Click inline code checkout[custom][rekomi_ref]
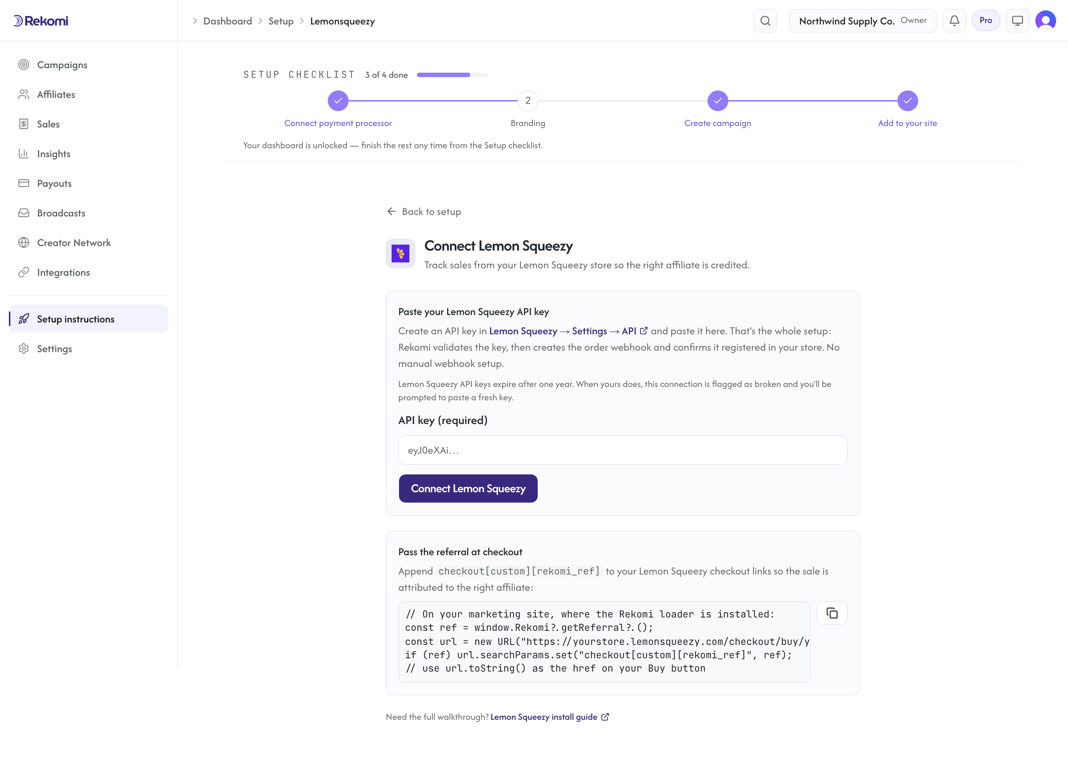 519,571
